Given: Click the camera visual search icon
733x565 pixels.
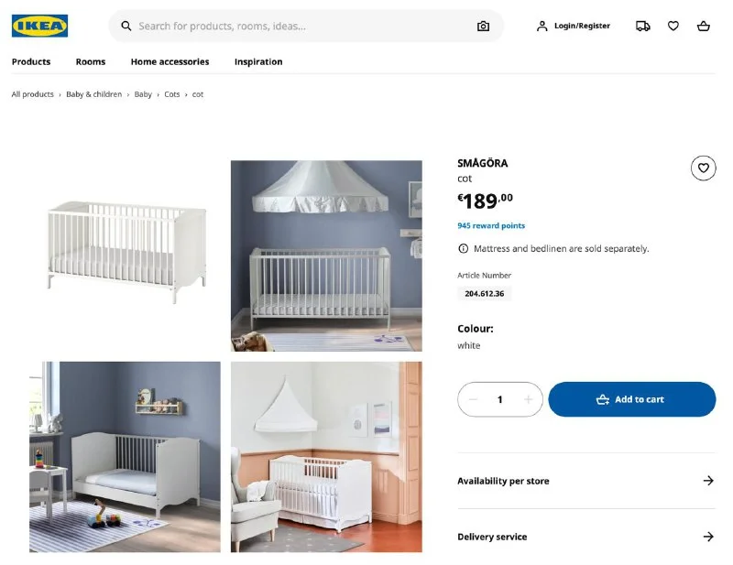Looking at the screenshot, I should click(x=483, y=27).
